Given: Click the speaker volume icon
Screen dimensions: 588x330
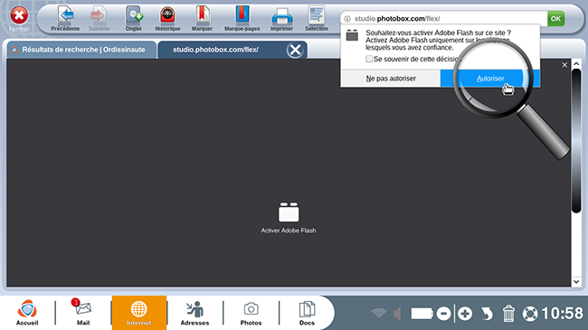Looking at the screenshot, I should click(x=397, y=314).
